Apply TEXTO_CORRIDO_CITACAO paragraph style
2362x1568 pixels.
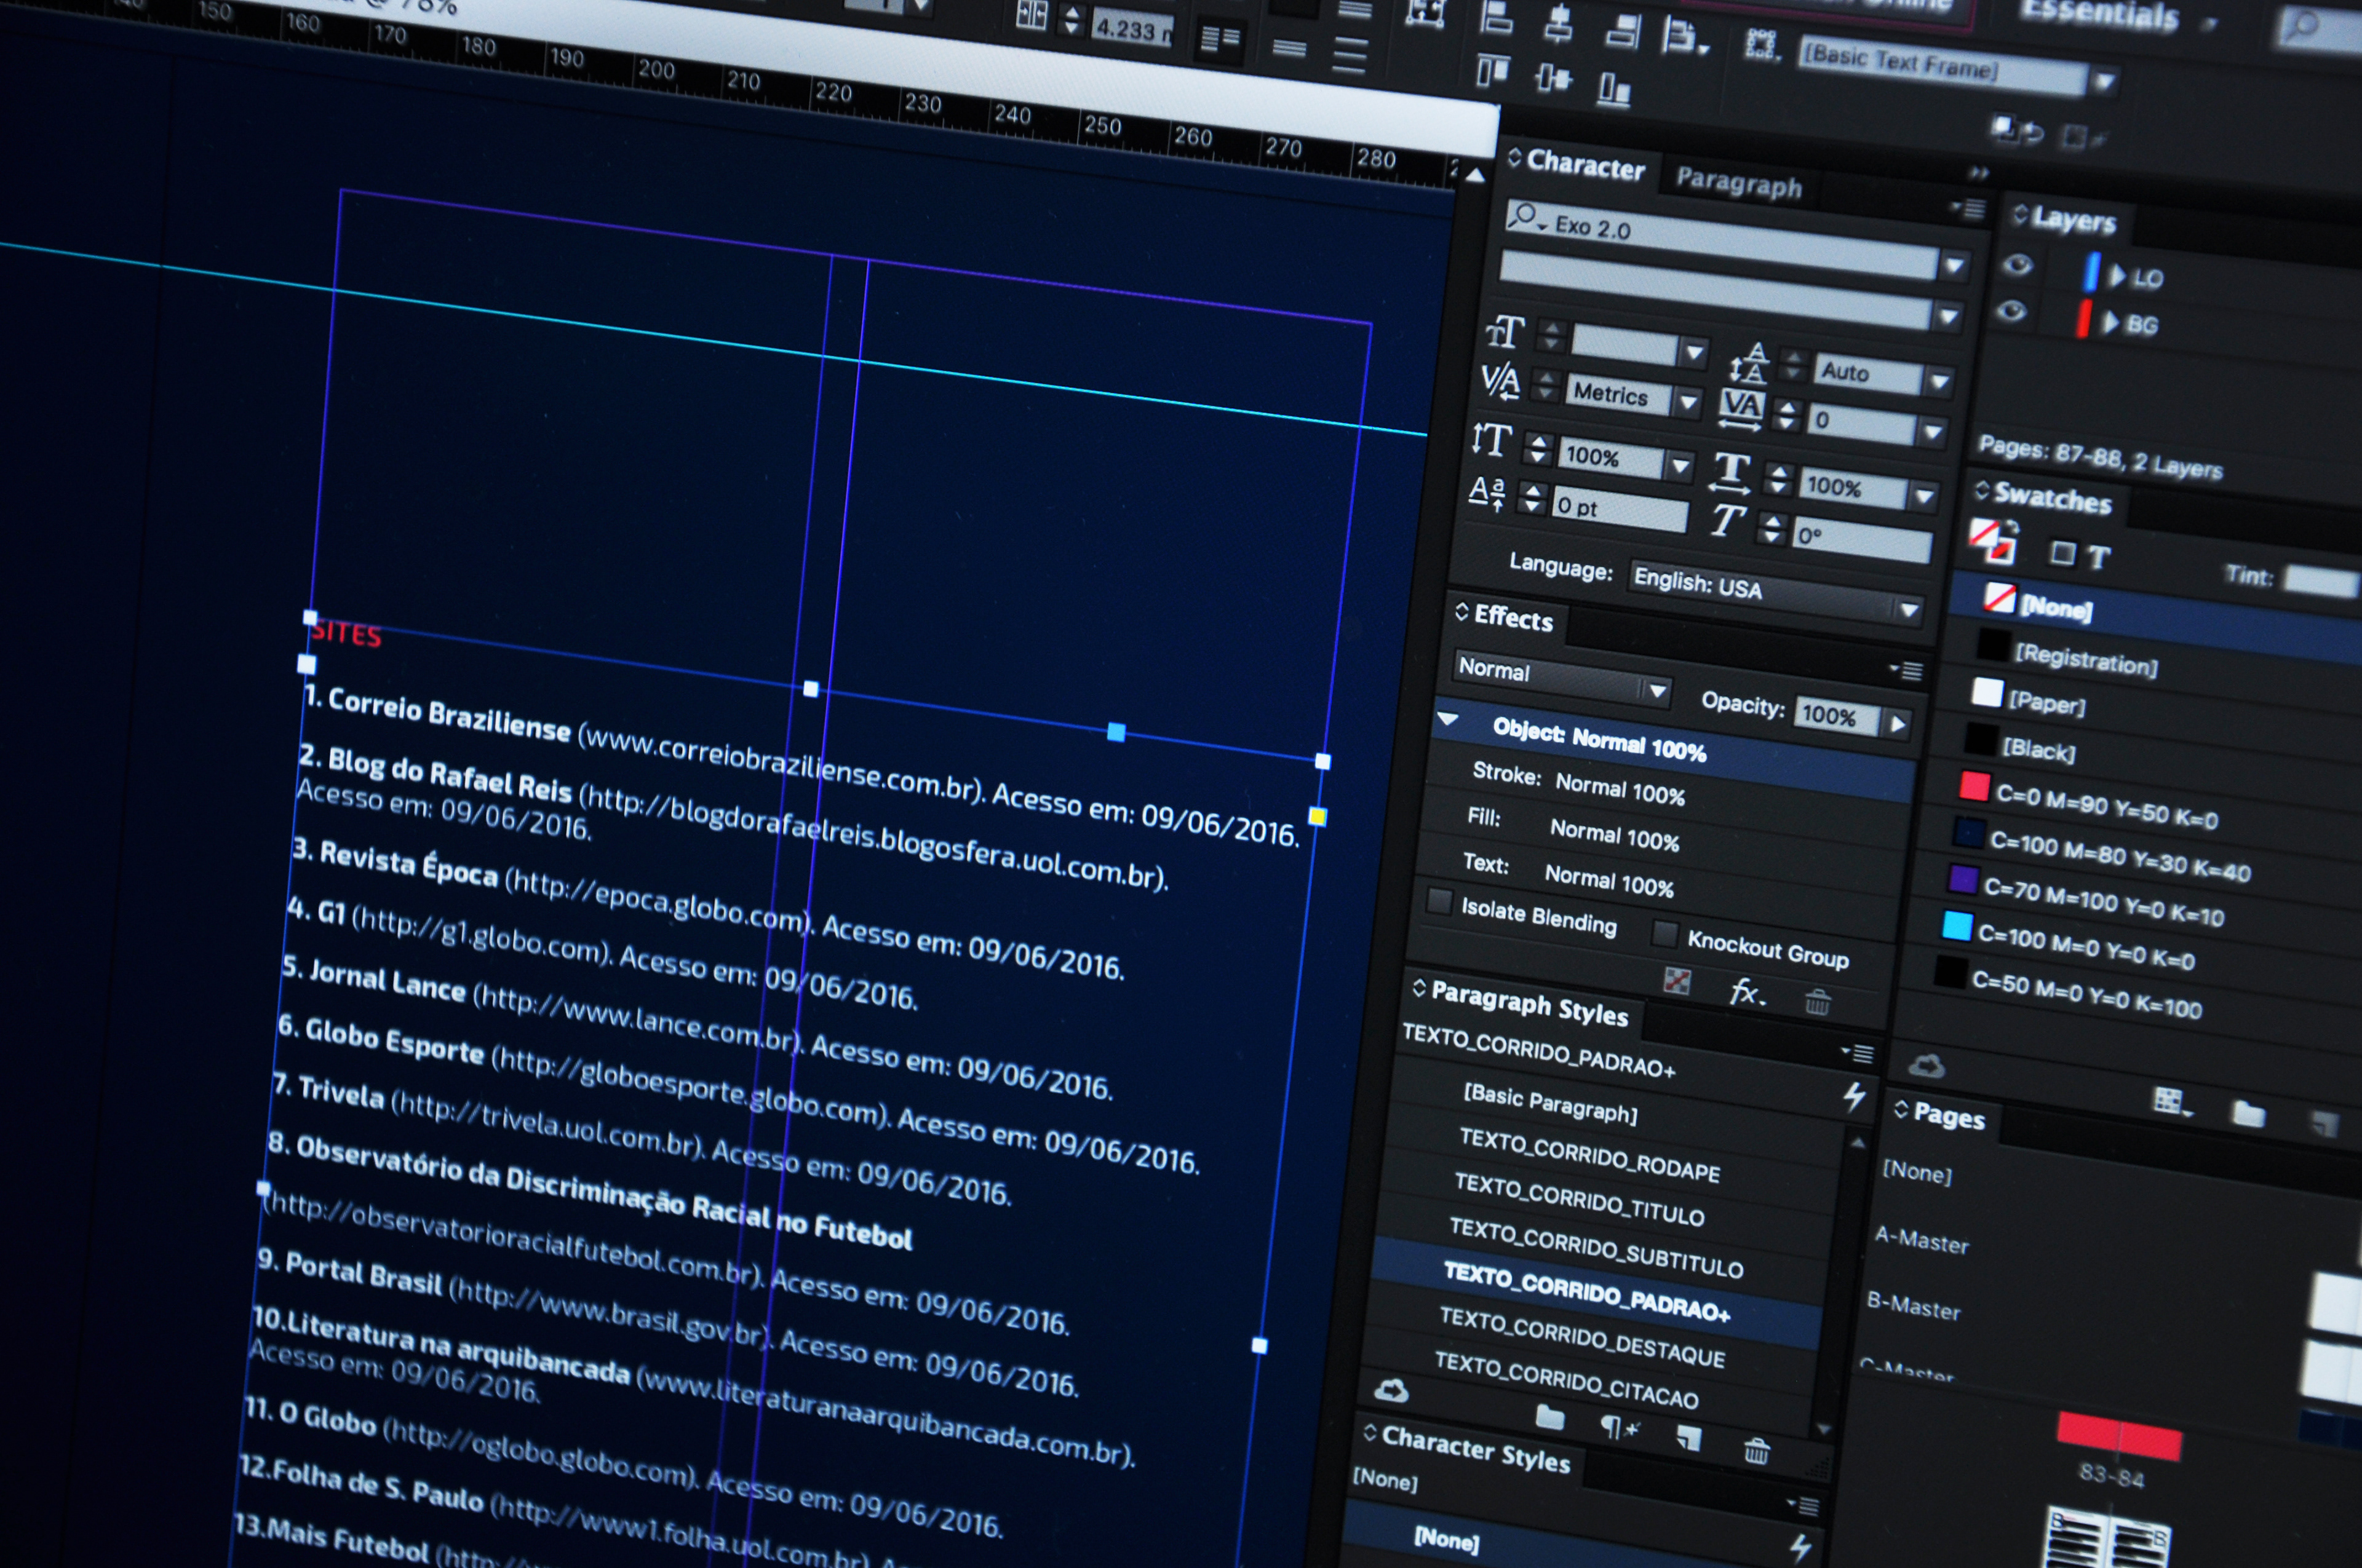[1565, 1381]
